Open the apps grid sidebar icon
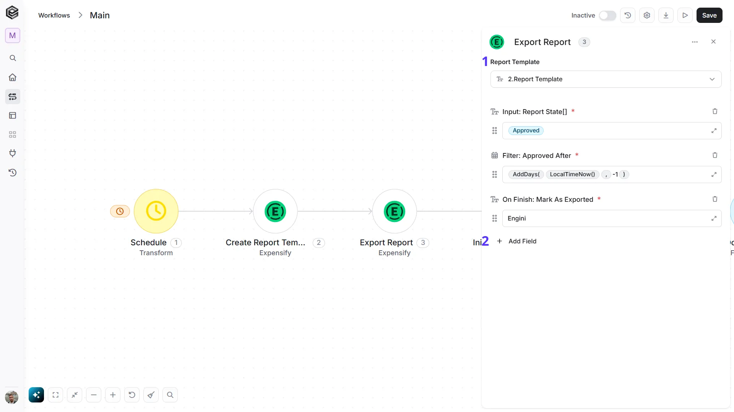Screen dimensions: 734x412 13,134
